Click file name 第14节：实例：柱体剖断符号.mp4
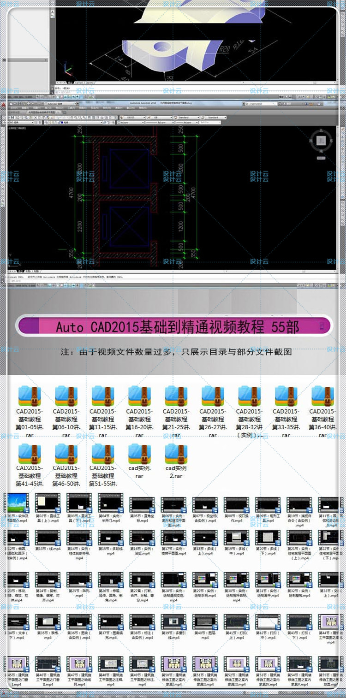This screenshot has height=698, width=346. click(x=79, y=553)
